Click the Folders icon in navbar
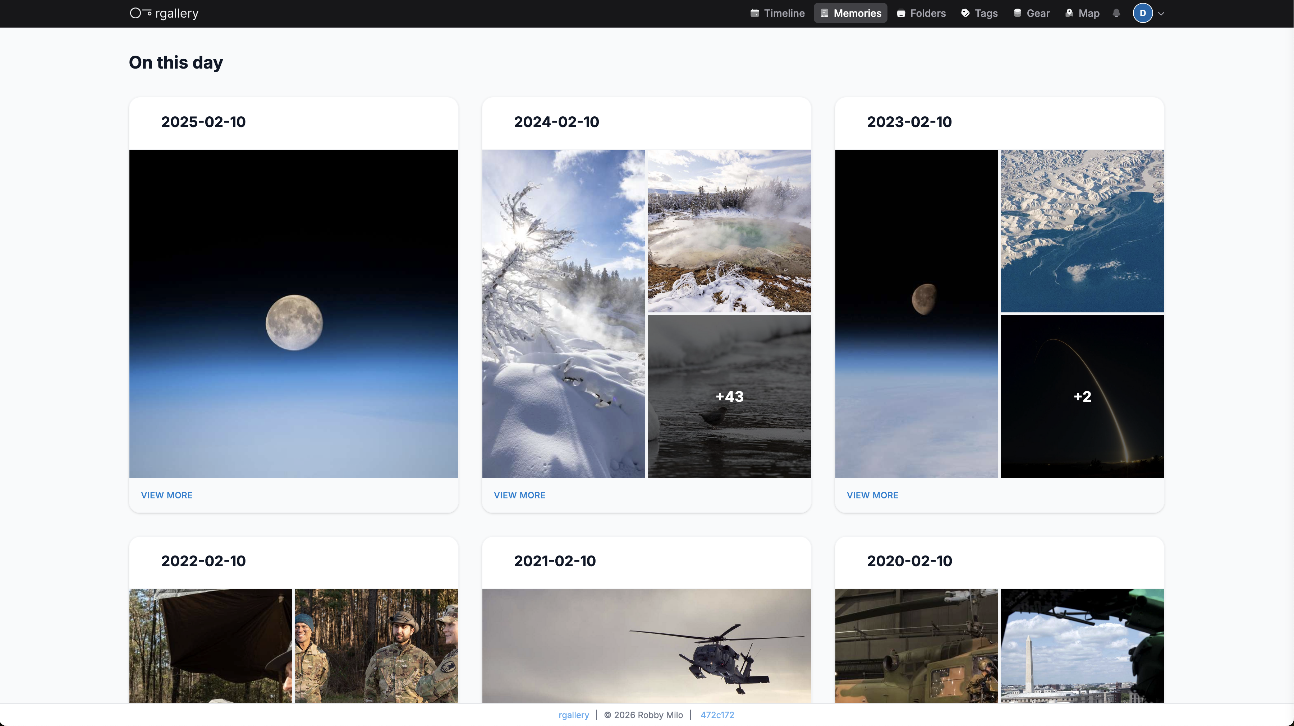Image resolution: width=1294 pixels, height=726 pixels. (901, 13)
